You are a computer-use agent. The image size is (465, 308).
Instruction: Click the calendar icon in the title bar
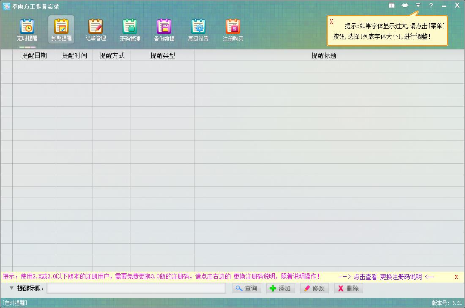[391, 5]
